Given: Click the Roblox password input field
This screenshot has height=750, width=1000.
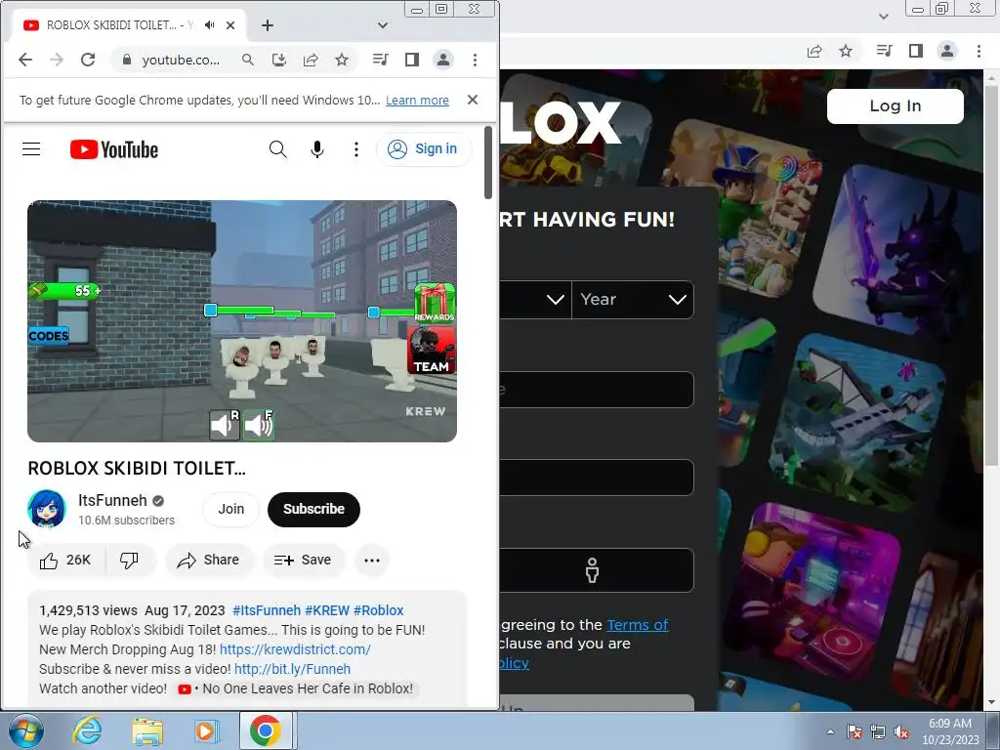Looking at the screenshot, I should click(x=597, y=477).
